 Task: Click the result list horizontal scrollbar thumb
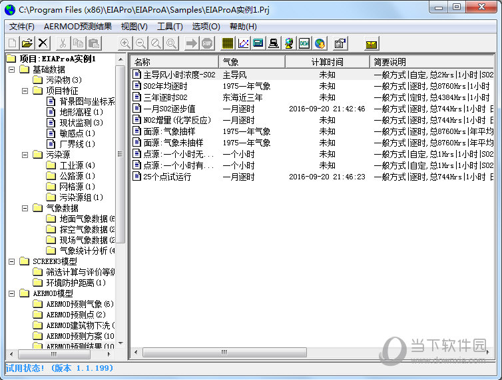(x=224, y=352)
